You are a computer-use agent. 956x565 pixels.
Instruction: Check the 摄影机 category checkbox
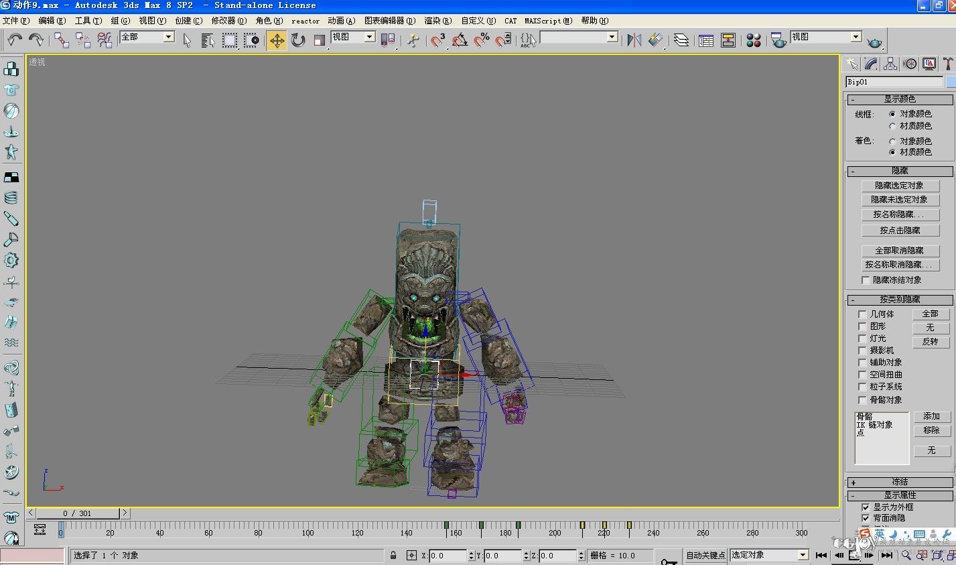coord(862,351)
